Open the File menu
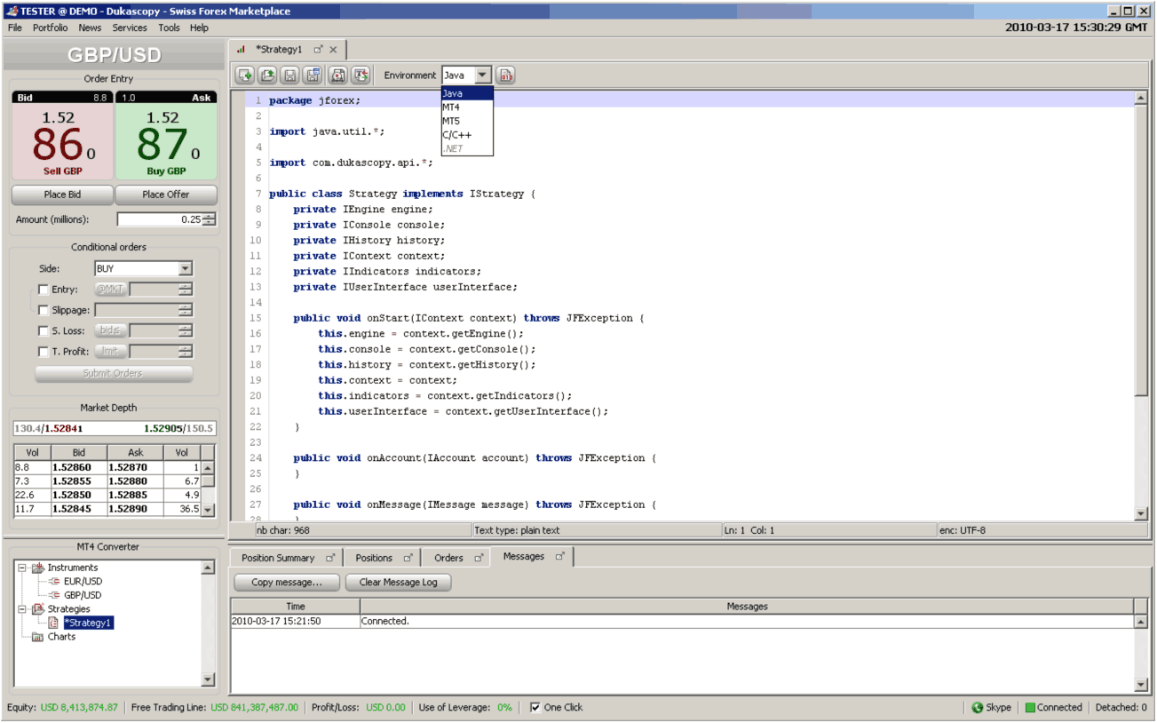This screenshot has width=1157, height=723. (15, 28)
